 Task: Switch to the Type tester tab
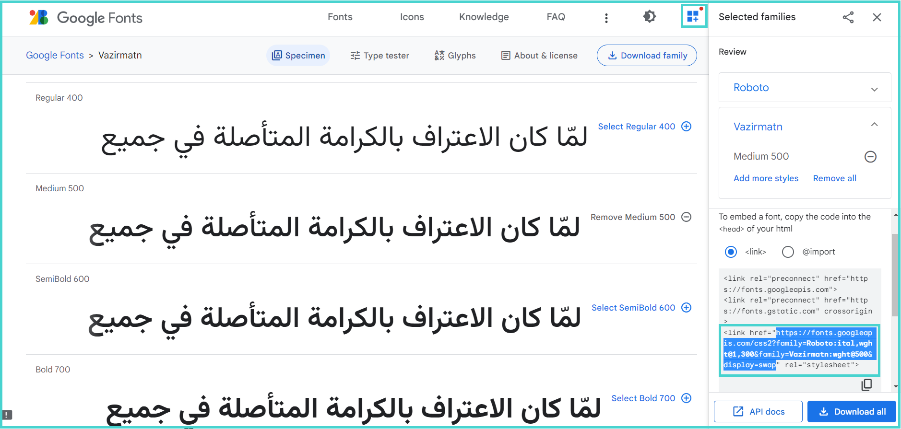(379, 56)
